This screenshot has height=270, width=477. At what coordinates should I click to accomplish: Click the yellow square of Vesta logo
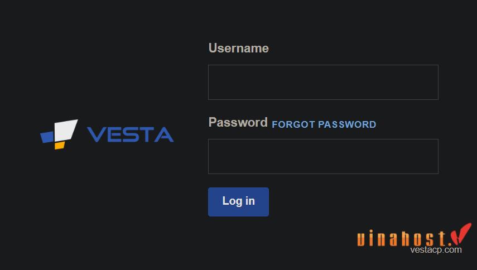pyautogui.click(x=59, y=145)
